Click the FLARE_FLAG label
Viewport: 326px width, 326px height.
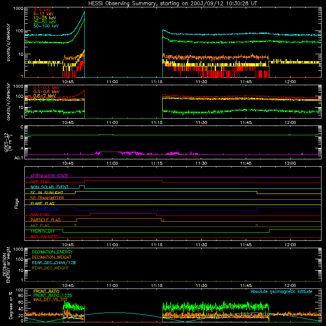click(42, 203)
